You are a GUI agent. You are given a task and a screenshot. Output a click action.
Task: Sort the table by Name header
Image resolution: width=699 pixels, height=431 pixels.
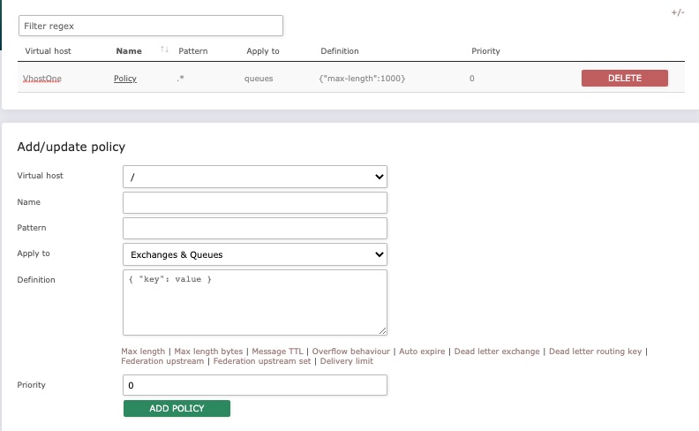point(129,51)
